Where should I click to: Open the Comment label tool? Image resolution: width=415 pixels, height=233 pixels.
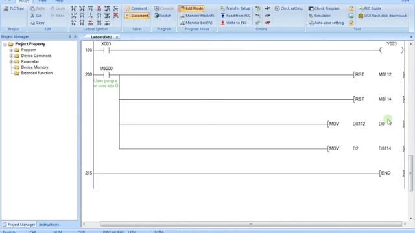(136, 8)
